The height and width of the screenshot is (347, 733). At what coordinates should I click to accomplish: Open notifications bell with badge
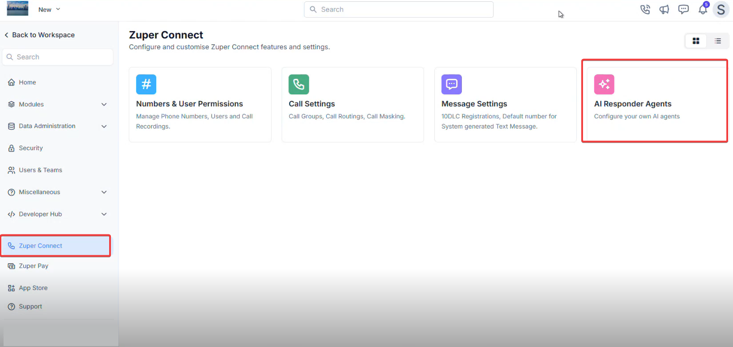703,8
